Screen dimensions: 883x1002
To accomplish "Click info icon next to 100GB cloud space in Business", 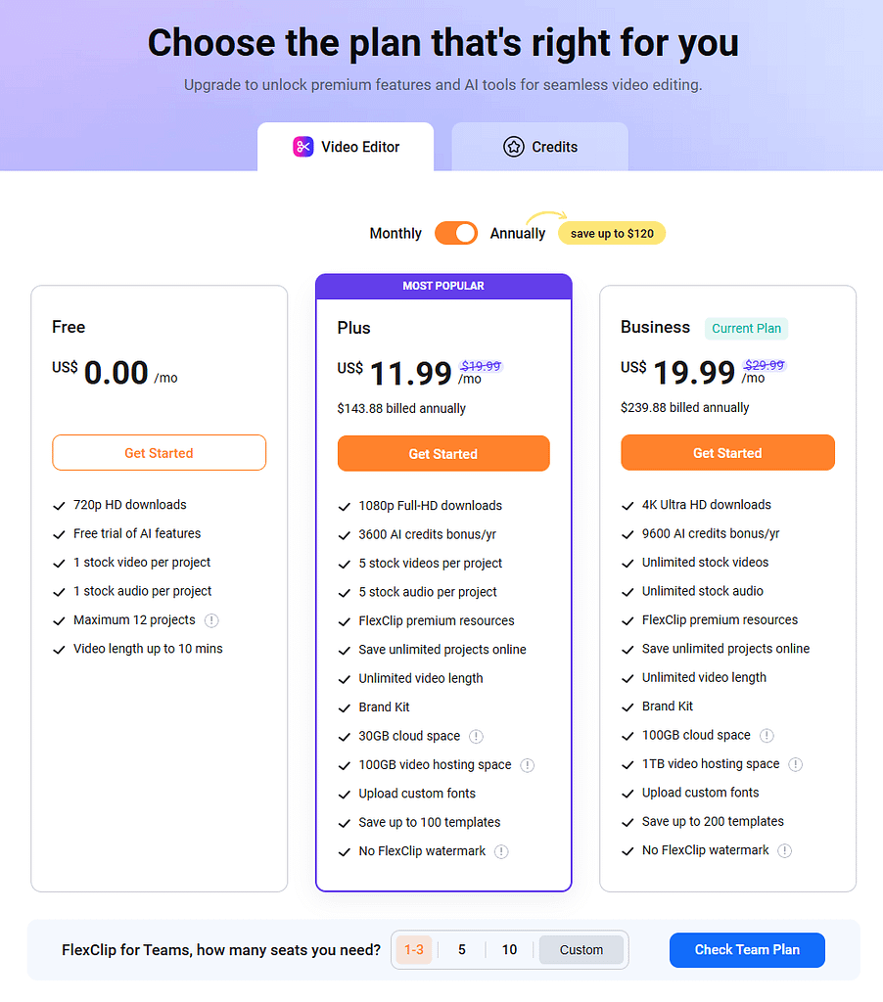I will pos(767,735).
